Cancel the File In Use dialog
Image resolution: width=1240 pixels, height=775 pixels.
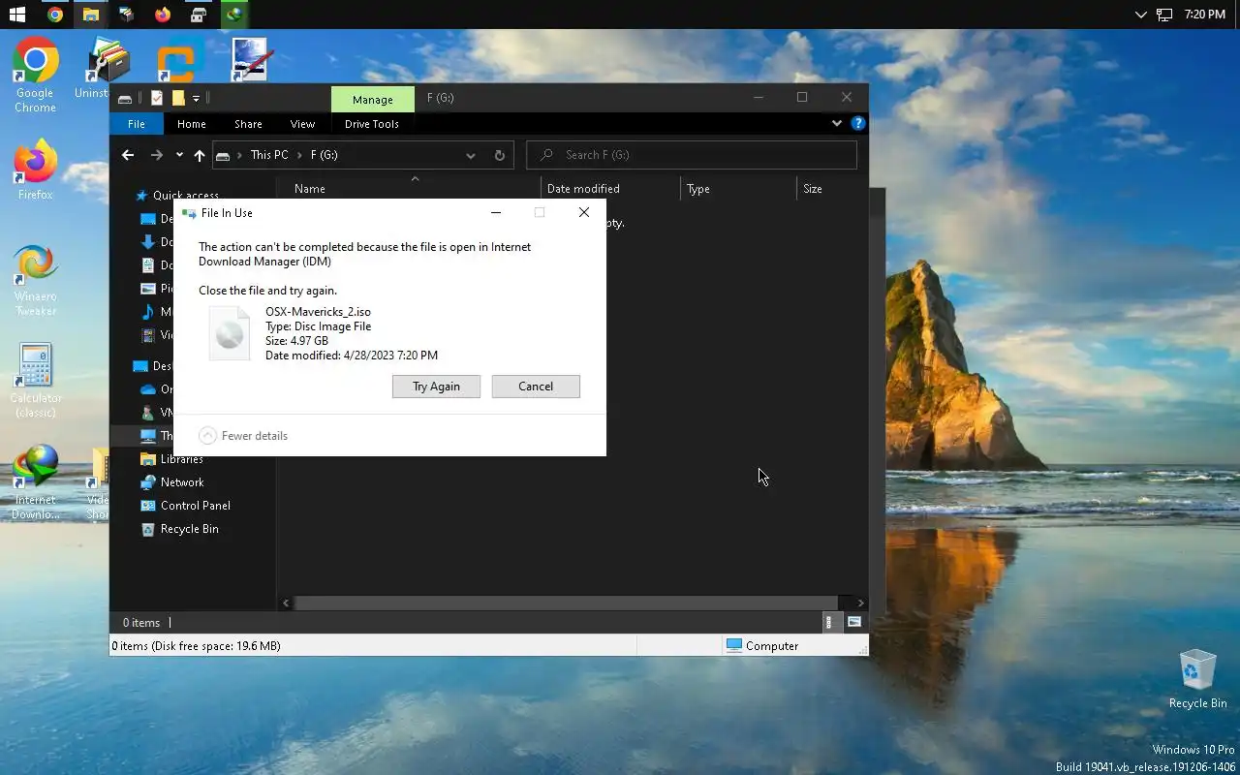click(536, 387)
